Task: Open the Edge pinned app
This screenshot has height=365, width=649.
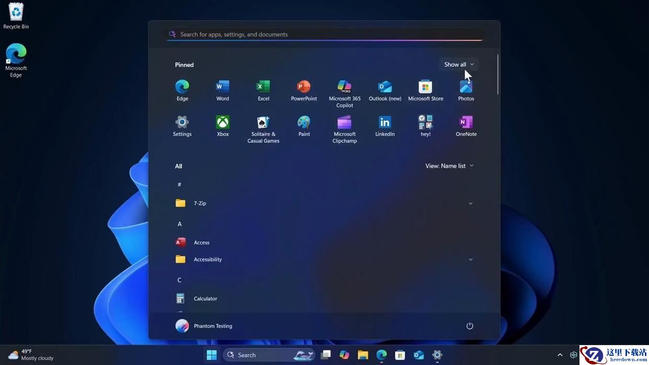Action: point(182,90)
